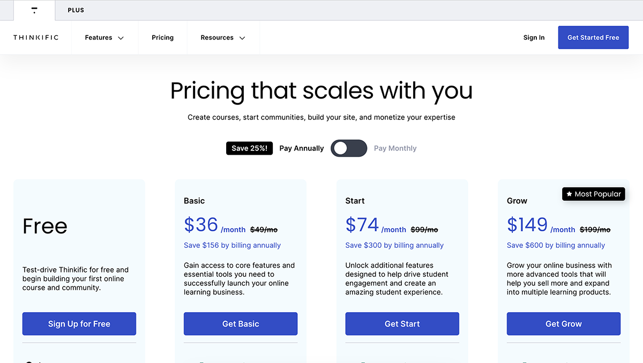Click the star icon on Most Popular badge
This screenshot has width=643, height=363.
[569, 194]
